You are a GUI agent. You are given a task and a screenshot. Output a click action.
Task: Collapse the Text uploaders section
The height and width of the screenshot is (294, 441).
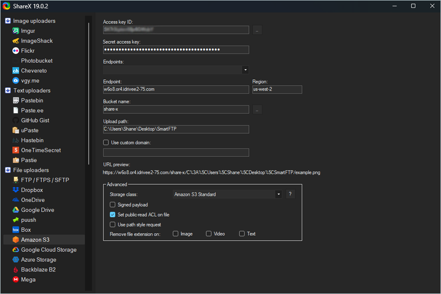pos(8,91)
